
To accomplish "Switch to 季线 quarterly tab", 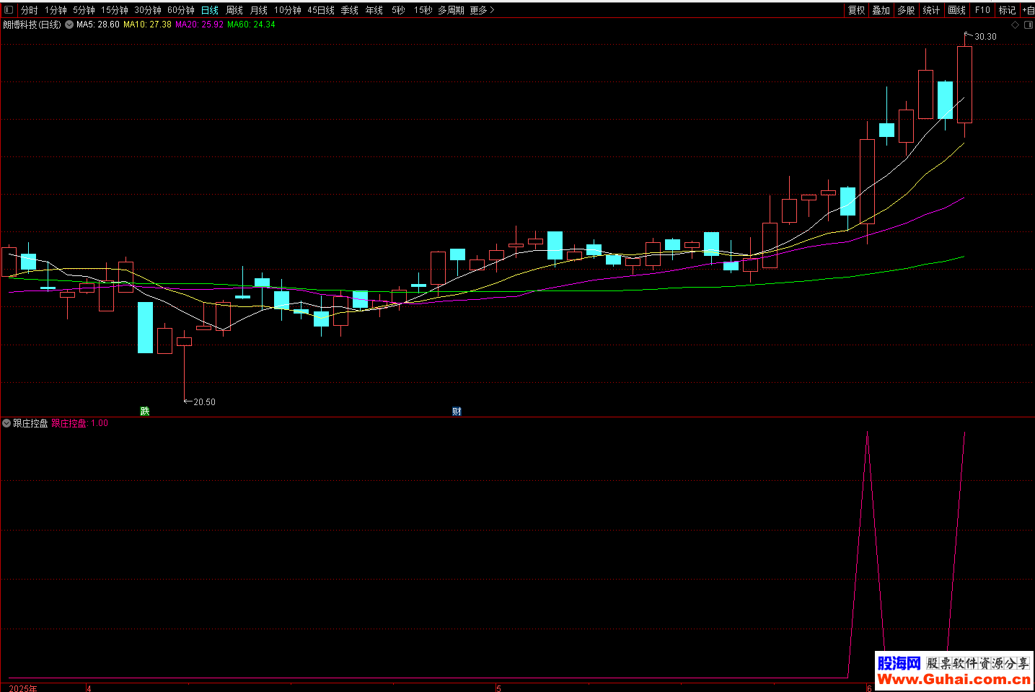I will (350, 10).
